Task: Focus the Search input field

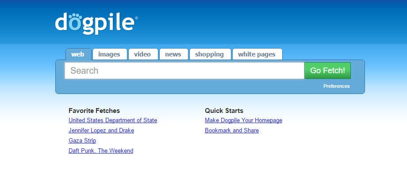Action: pos(184,71)
